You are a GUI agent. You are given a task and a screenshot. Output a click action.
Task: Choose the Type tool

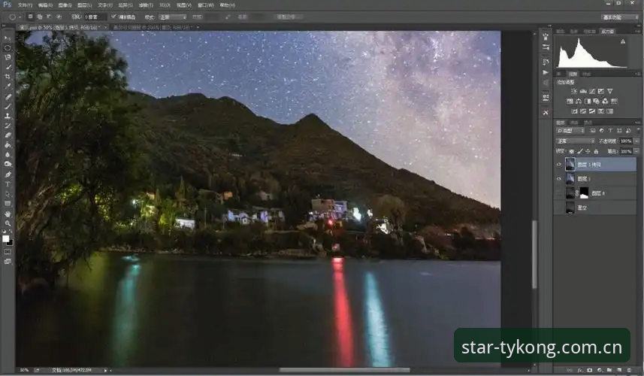(8, 184)
